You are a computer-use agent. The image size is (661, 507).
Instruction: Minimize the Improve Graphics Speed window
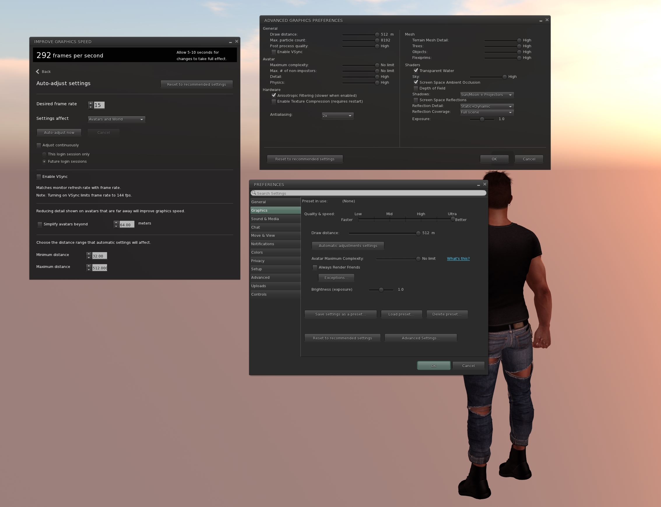tap(231, 42)
